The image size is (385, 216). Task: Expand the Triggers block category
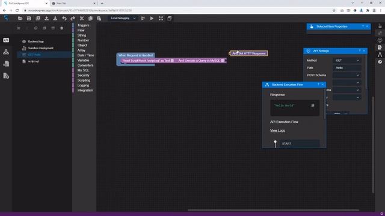tap(83, 25)
